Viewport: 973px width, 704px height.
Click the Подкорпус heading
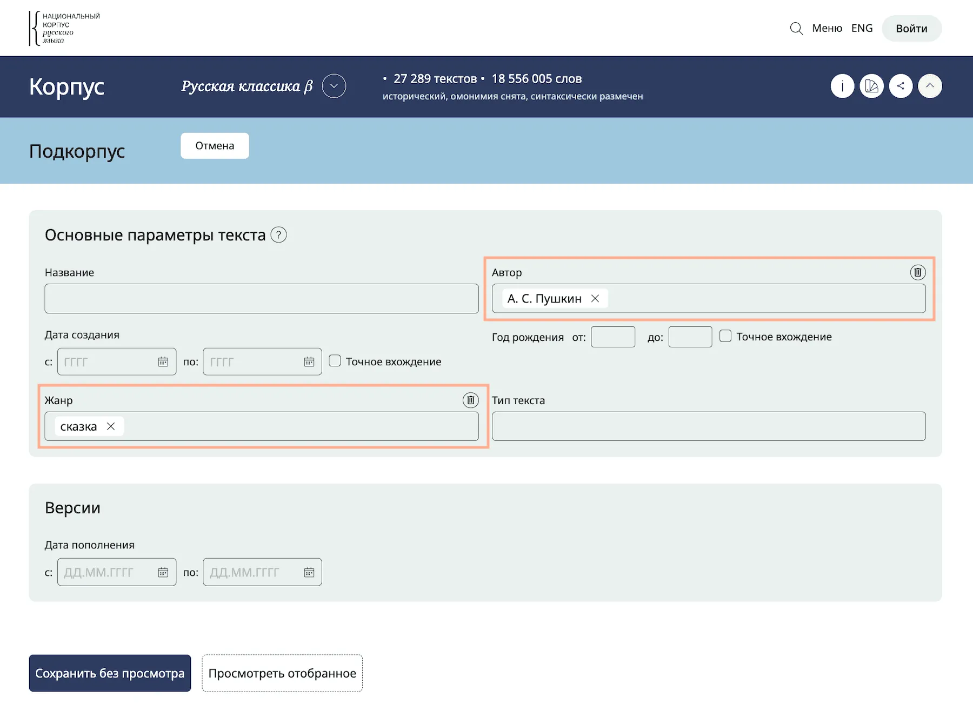[77, 151]
